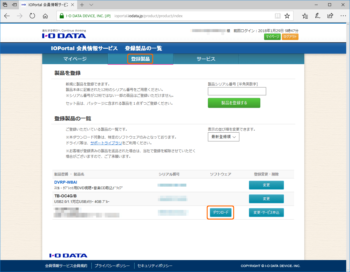Minimize the Edge browser window
The image size is (350, 272).
pos(316,5)
